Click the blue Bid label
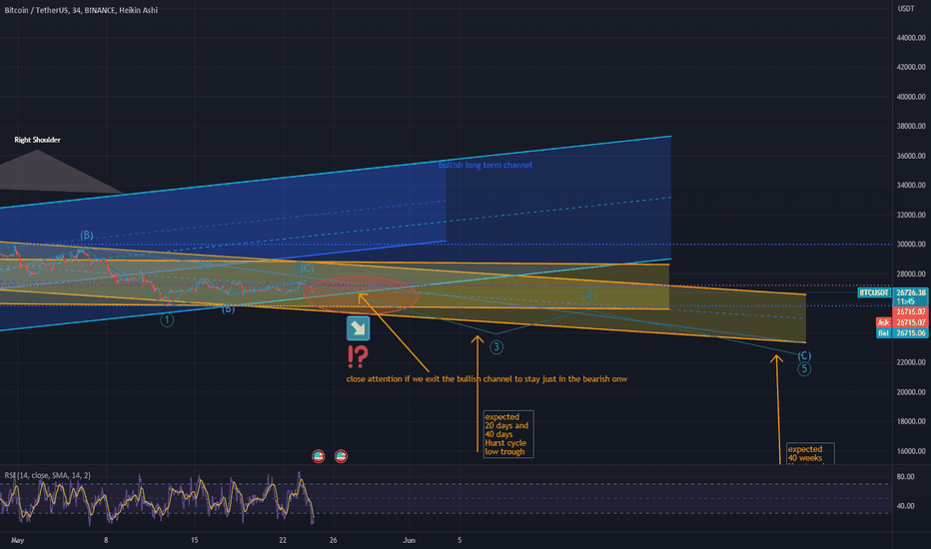This screenshot has height=549, width=931. tap(883, 333)
